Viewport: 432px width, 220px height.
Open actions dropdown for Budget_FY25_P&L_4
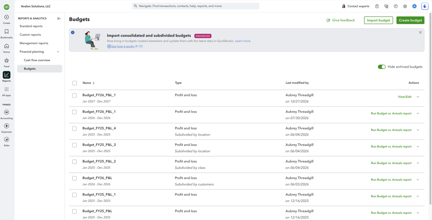coord(418,130)
